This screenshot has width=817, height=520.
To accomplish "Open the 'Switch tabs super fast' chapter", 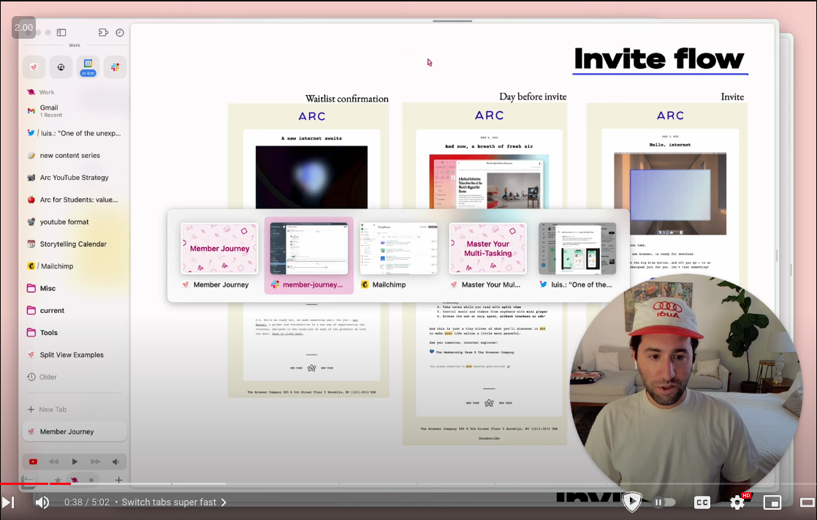I will click(174, 502).
